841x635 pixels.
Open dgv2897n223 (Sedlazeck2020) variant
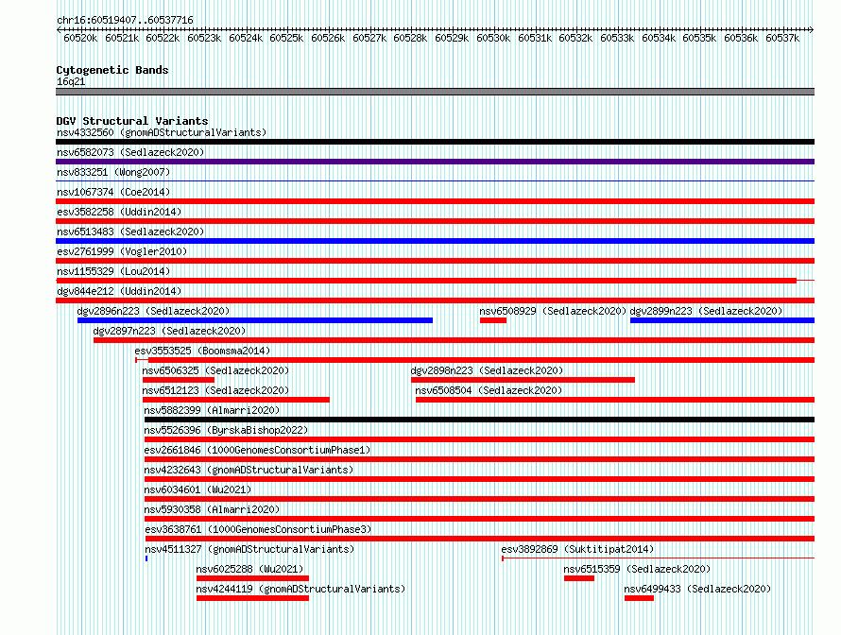pos(169,331)
